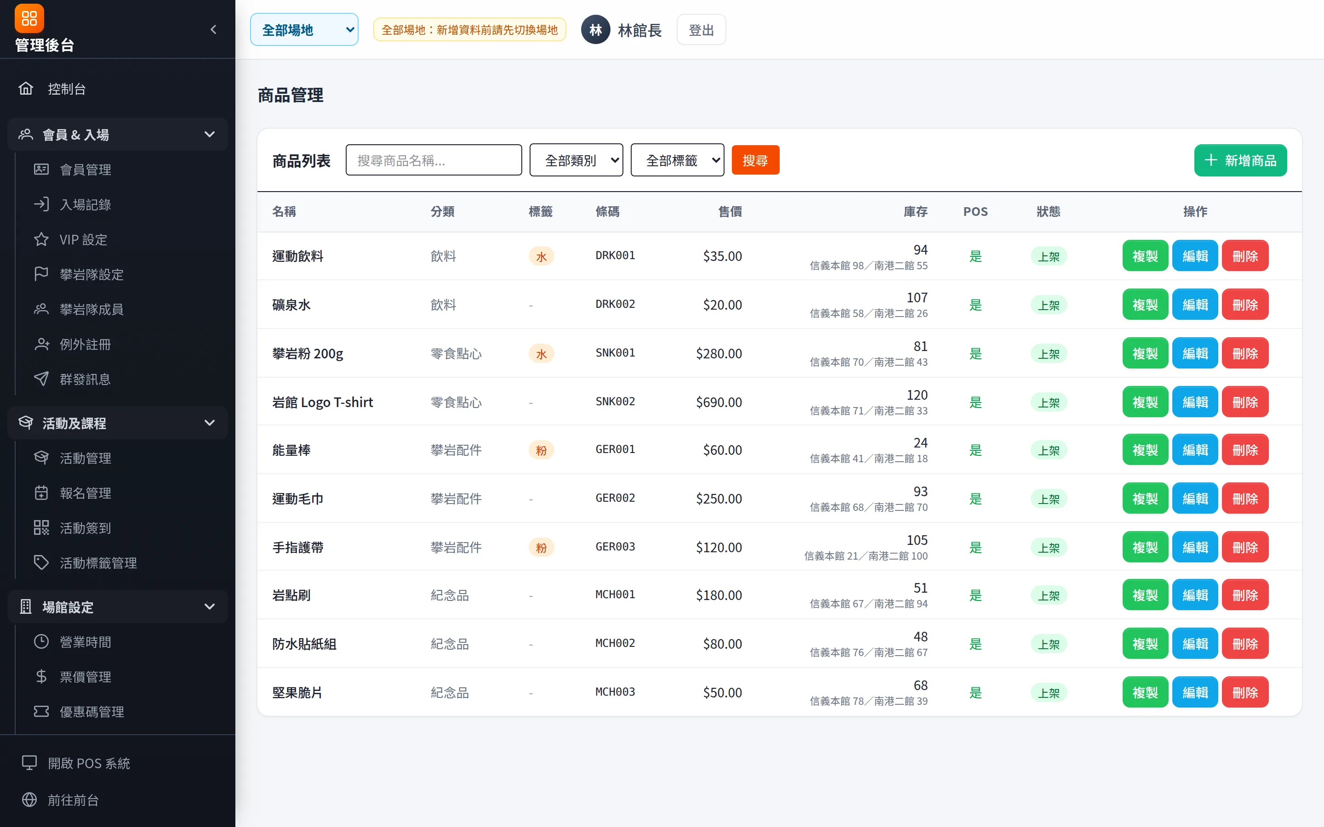The width and height of the screenshot is (1324, 827).
Task: Click barcode MCH001 cell
Action: tap(615, 595)
